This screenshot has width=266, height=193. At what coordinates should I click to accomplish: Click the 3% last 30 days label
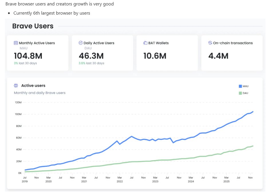(25, 63)
